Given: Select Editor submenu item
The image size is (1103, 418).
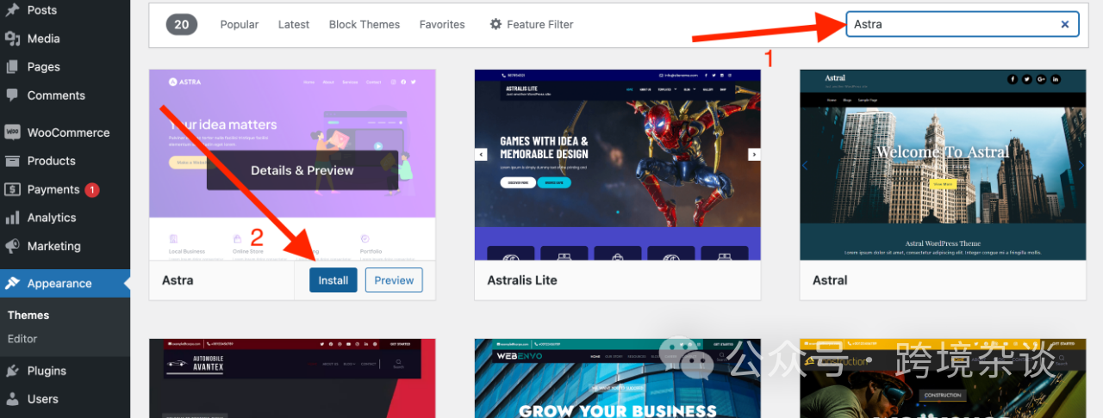Looking at the screenshot, I should pos(22,339).
